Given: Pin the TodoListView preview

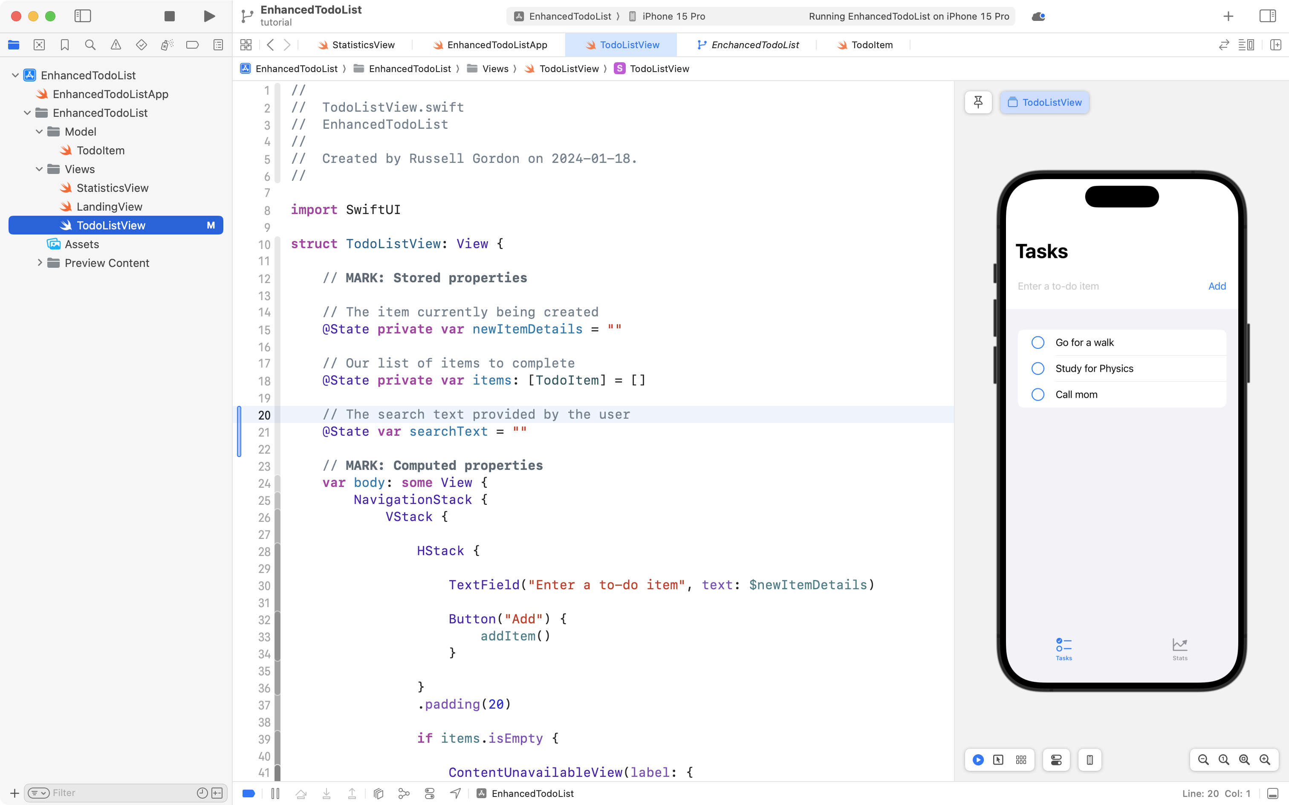Looking at the screenshot, I should tap(978, 101).
